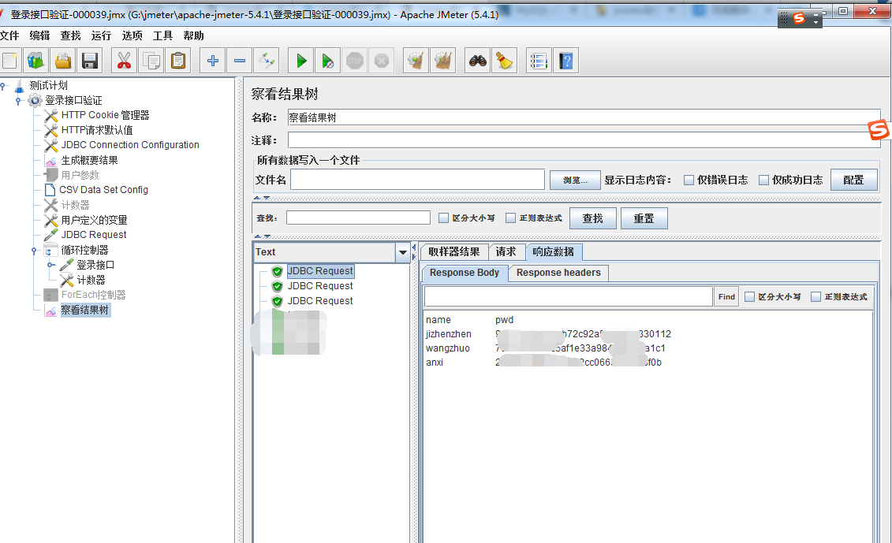Click the Shutdown test icon
The width and height of the screenshot is (892, 543).
coord(382,61)
